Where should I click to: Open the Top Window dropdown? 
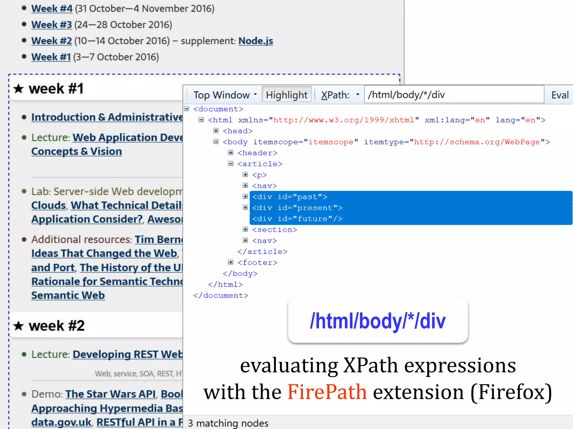pyautogui.click(x=225, y=95)
